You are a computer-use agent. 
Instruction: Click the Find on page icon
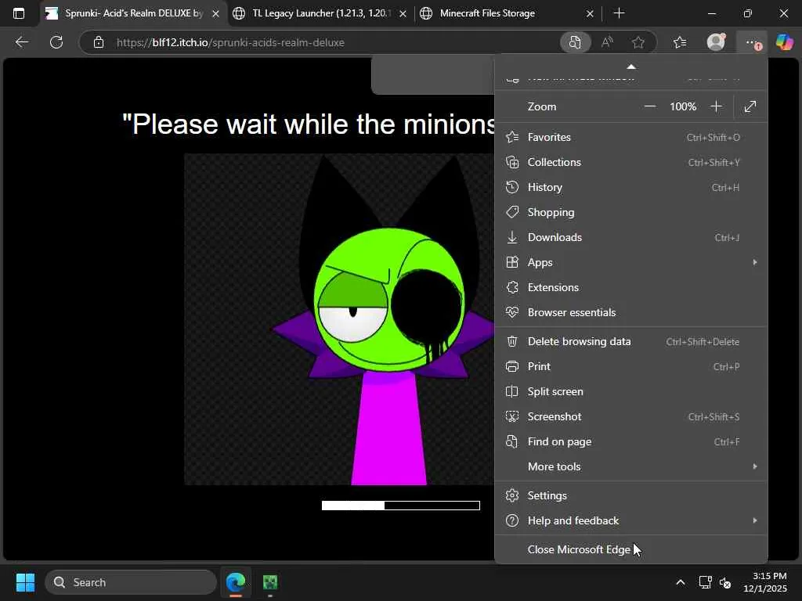click(512, 441)
